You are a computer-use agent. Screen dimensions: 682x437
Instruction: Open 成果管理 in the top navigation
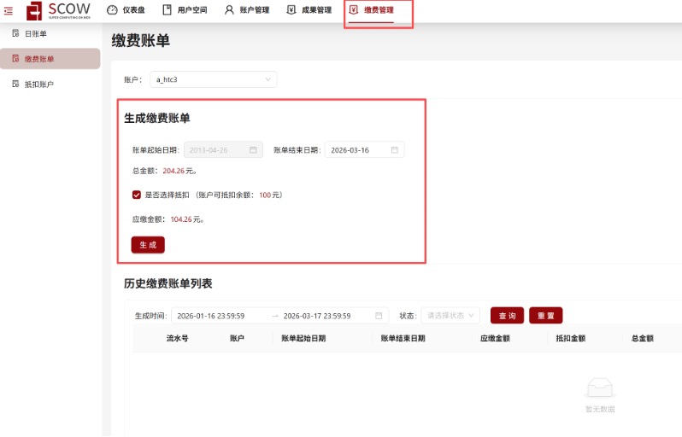pyautogui.click(x=309, y=10)
